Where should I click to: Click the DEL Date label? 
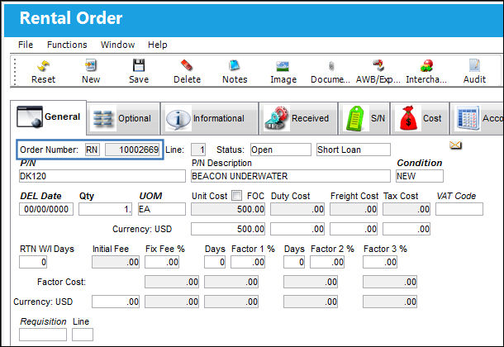(x=40, y=196)
